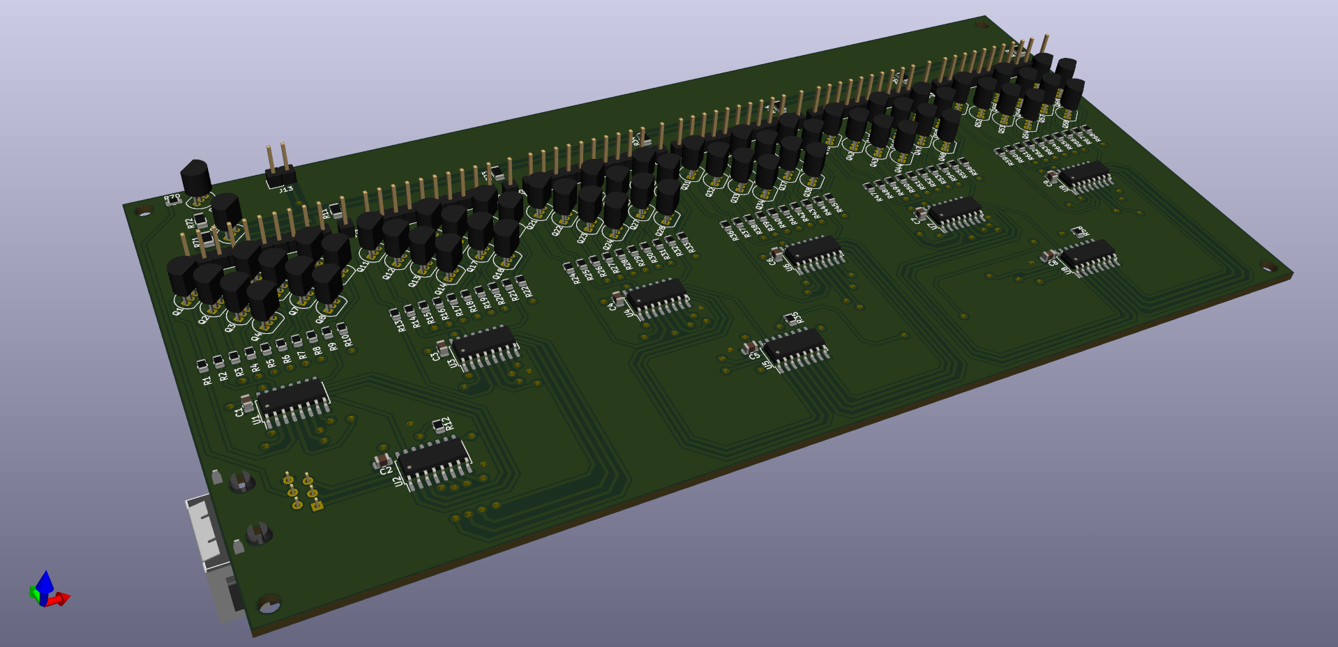Click resistor R10 at the row end

pos(342,327)
